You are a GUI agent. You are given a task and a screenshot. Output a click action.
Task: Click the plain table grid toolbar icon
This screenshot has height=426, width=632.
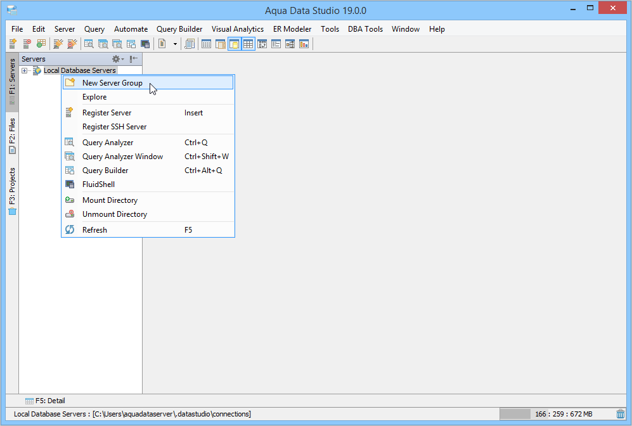coord(206,44)
